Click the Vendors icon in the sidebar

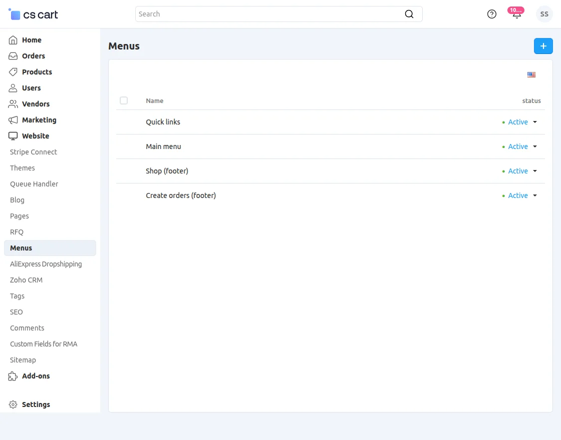pos(13,103)
